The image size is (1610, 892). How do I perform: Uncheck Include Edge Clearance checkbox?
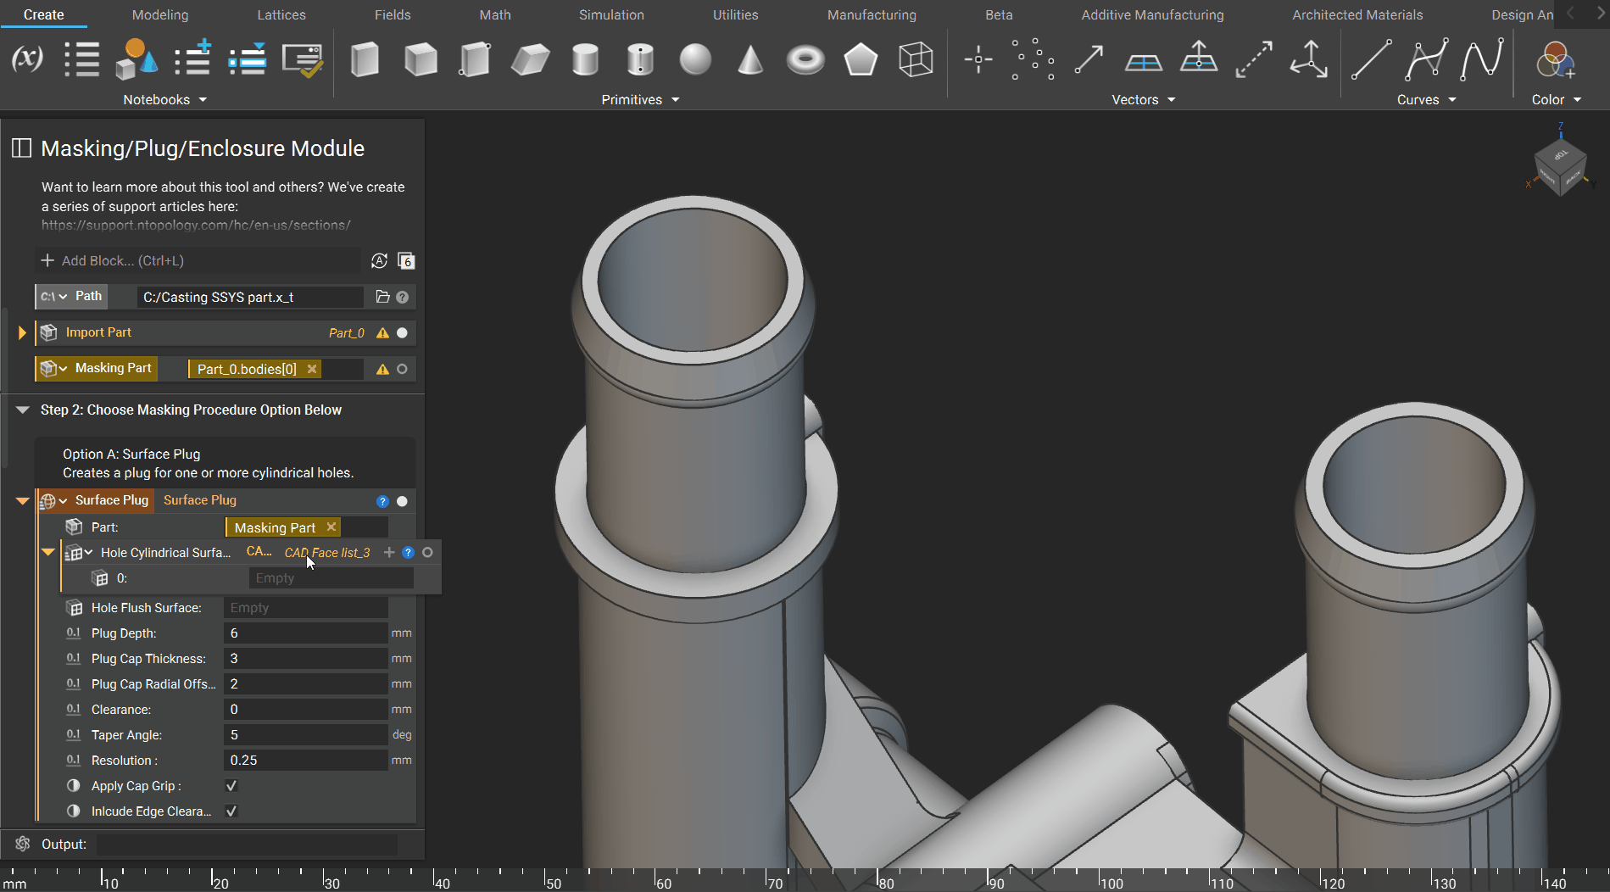[x=231, y=811]
